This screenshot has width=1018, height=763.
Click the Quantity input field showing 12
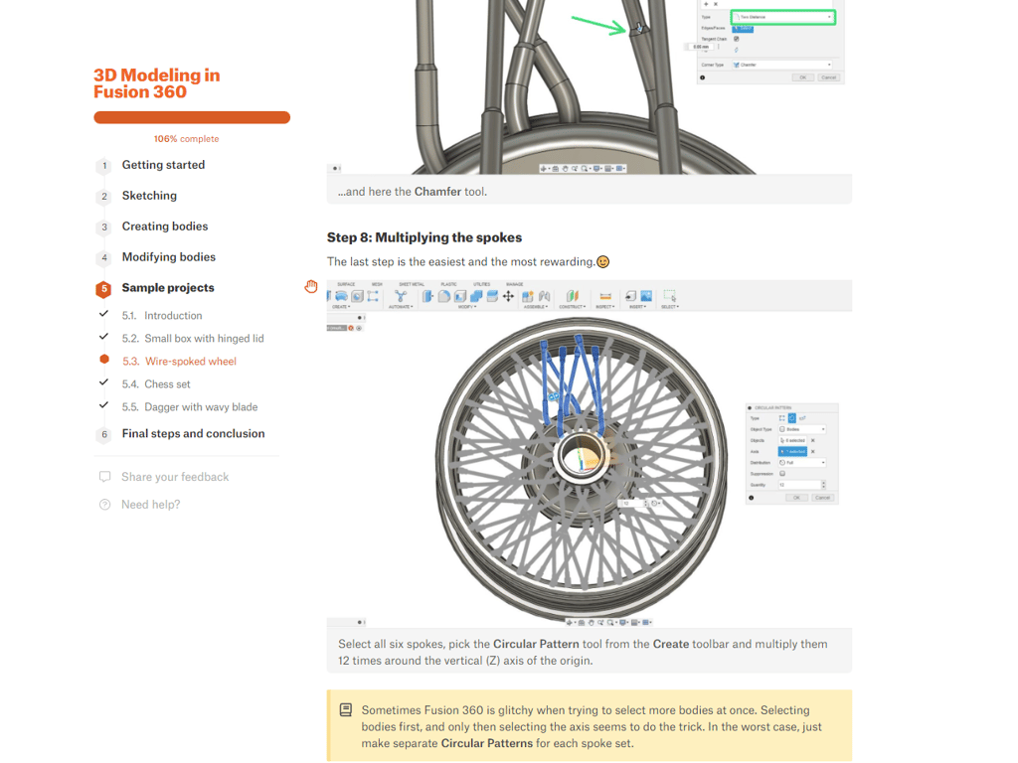pos(799,485)
